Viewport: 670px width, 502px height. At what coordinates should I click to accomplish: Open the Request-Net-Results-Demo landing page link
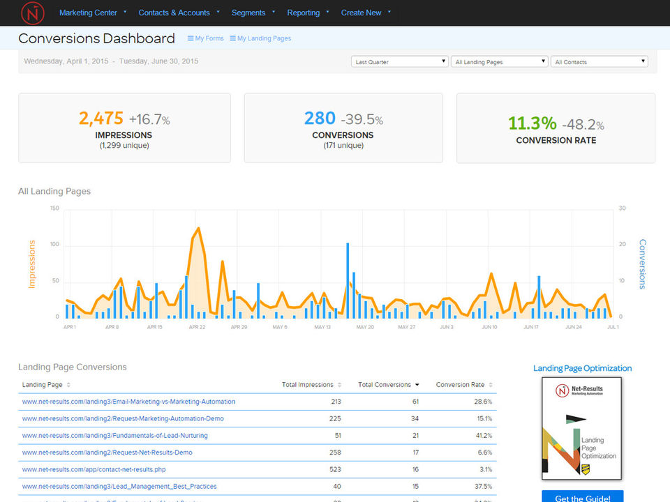107,452
